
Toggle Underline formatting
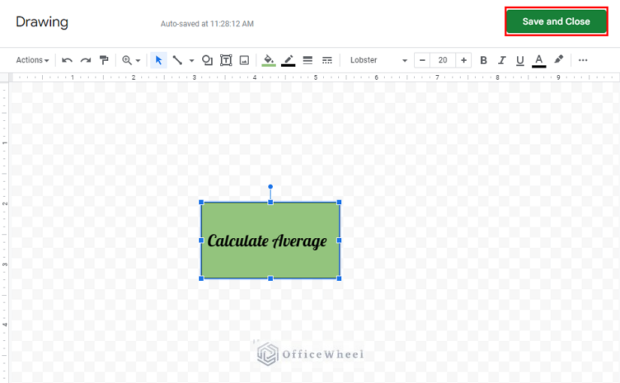click(x=519, y=60)
